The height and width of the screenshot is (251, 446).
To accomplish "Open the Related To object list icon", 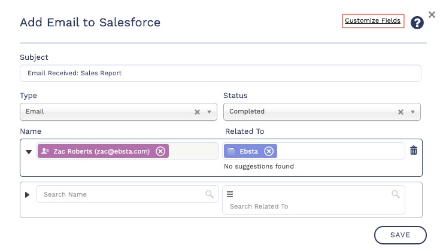I will click(230, 194).
